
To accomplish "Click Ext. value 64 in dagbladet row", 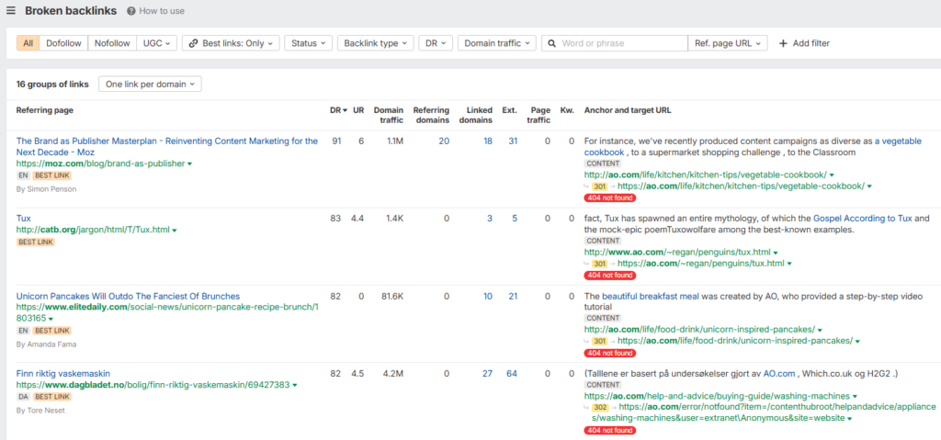I will point(512,373).
